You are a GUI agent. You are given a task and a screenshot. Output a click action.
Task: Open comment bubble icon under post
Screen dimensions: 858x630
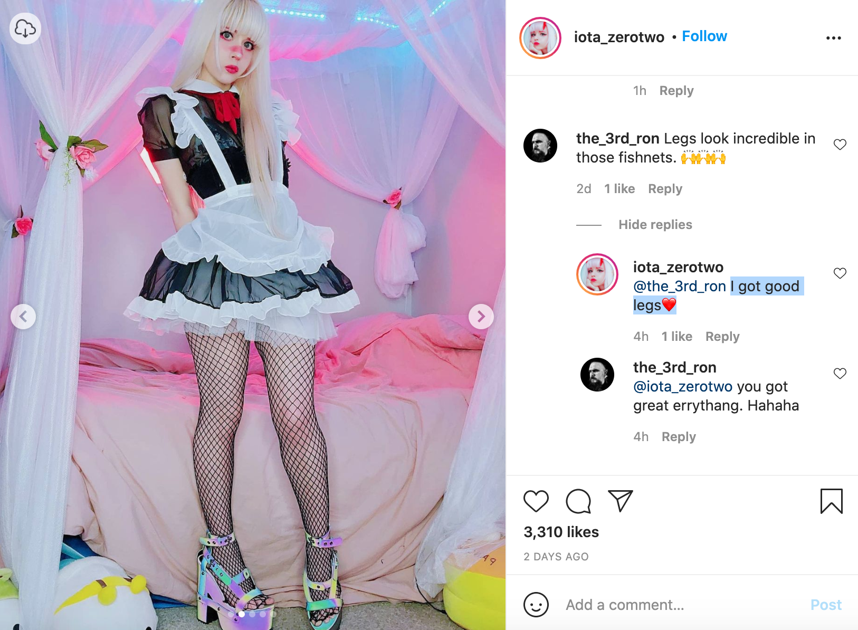578,501
